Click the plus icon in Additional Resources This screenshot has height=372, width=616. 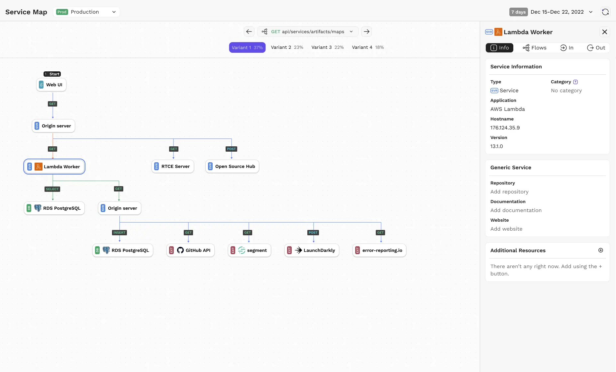601,250
